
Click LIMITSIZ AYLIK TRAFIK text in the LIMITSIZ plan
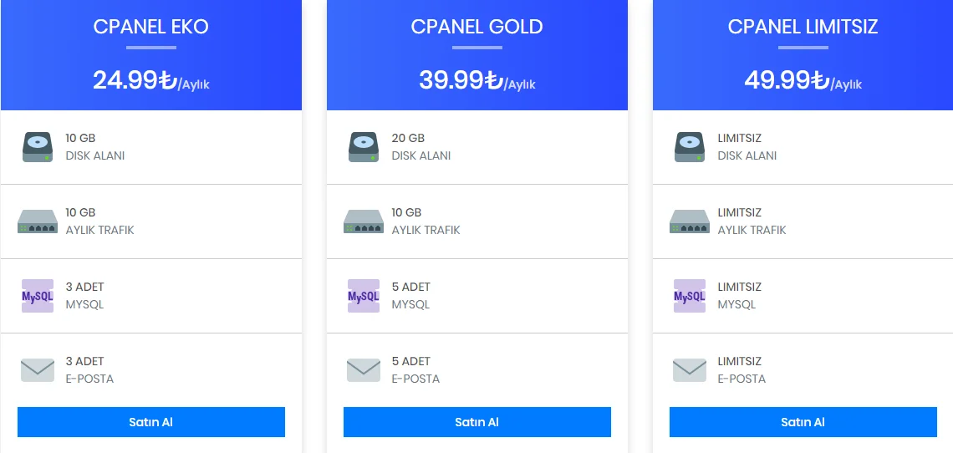pos(752,221)
